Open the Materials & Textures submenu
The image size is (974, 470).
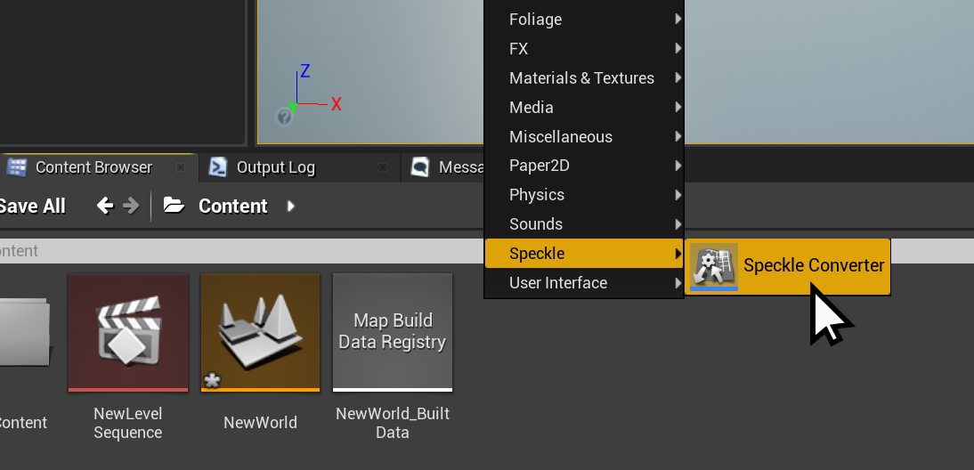(584, 77)
